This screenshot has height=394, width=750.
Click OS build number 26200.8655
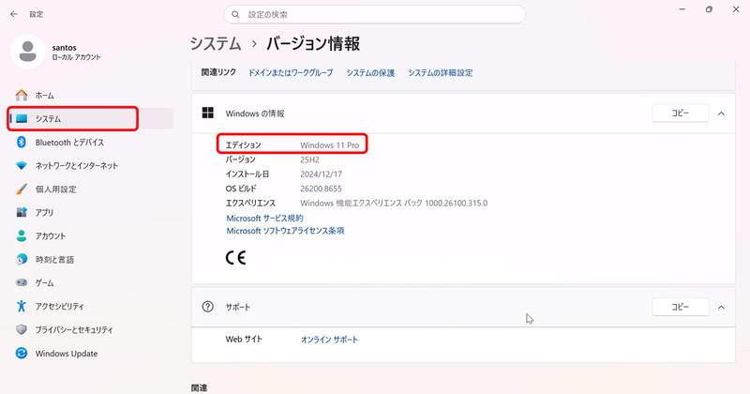pyautogui.click(x=321, y=189)
